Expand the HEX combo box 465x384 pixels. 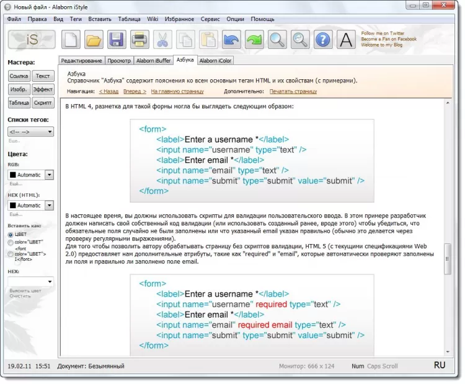pyautogui.click(x=50, y=281)
